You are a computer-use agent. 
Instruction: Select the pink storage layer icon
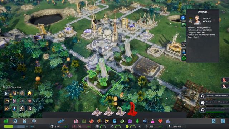(x=14, y=101)
